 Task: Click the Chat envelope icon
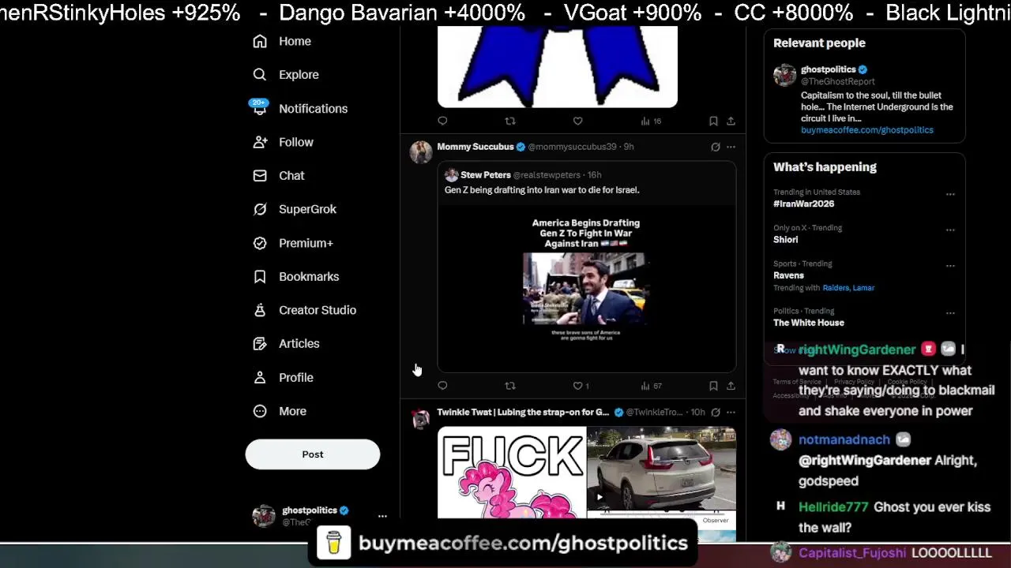(260, 176)
